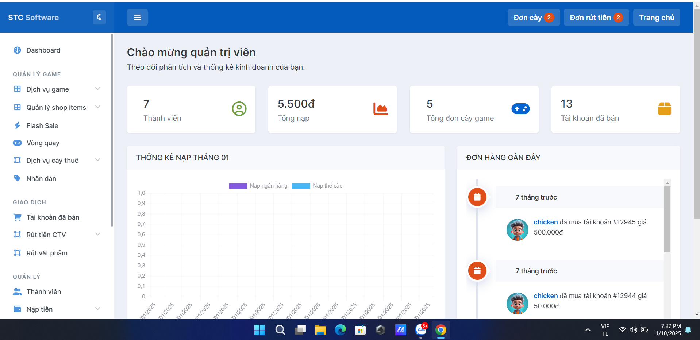Screen dimensions: 700x340
Task: Click the Vòng quay gamepad icon
Action: pyautogui.click(x=17, y=143)
